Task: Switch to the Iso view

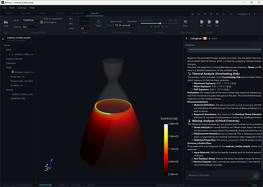Action: pos(199,14)
